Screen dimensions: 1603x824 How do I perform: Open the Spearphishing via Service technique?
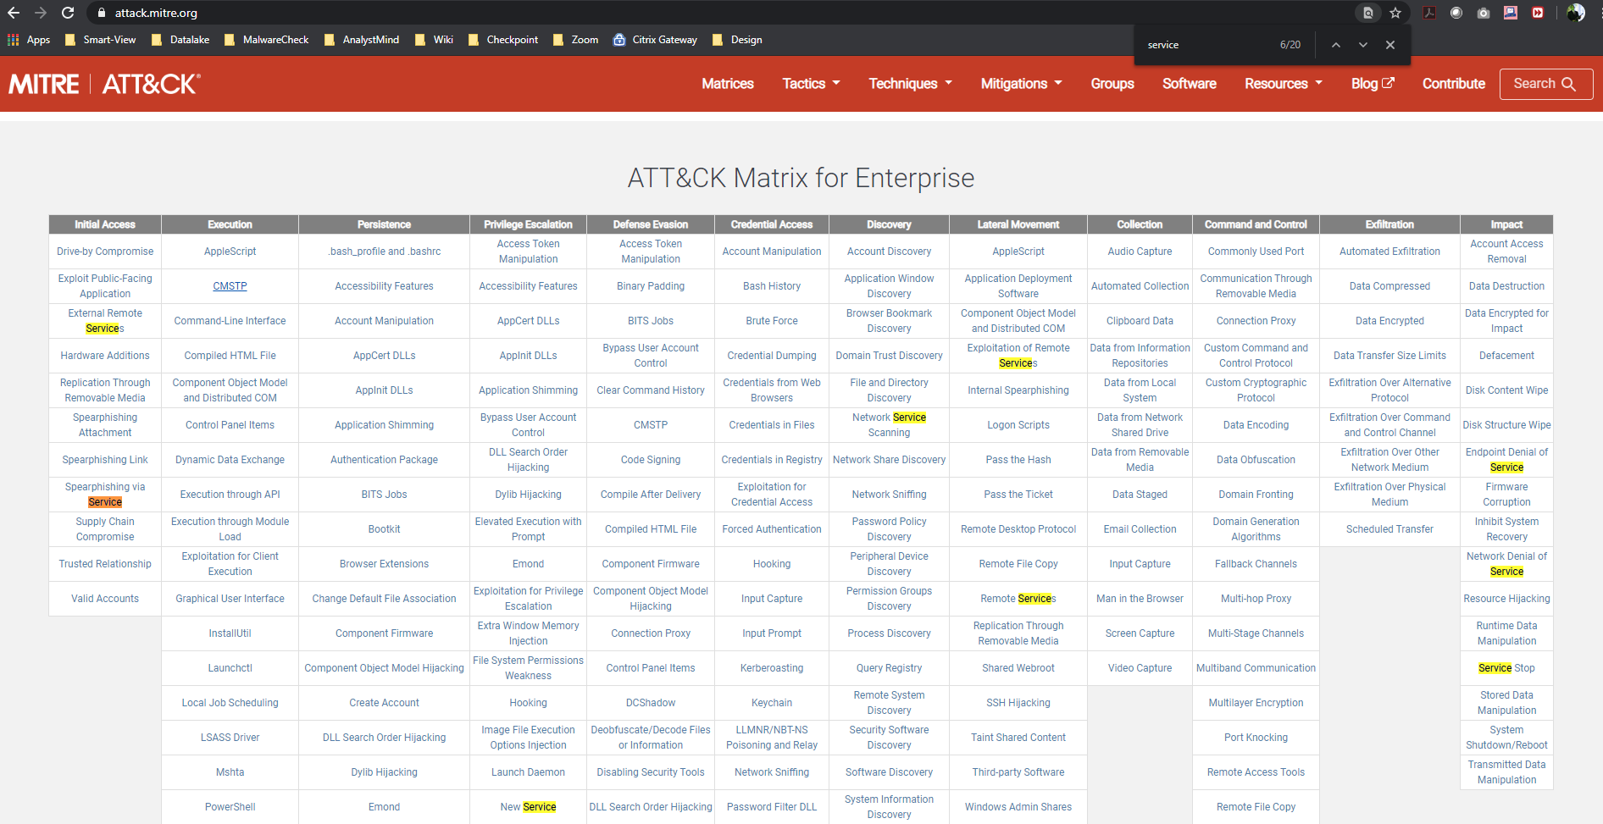[105, 495]
